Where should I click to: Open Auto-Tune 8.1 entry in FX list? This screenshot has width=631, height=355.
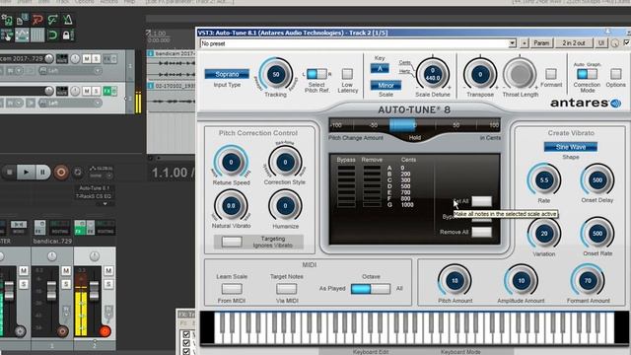click(95, 188)
